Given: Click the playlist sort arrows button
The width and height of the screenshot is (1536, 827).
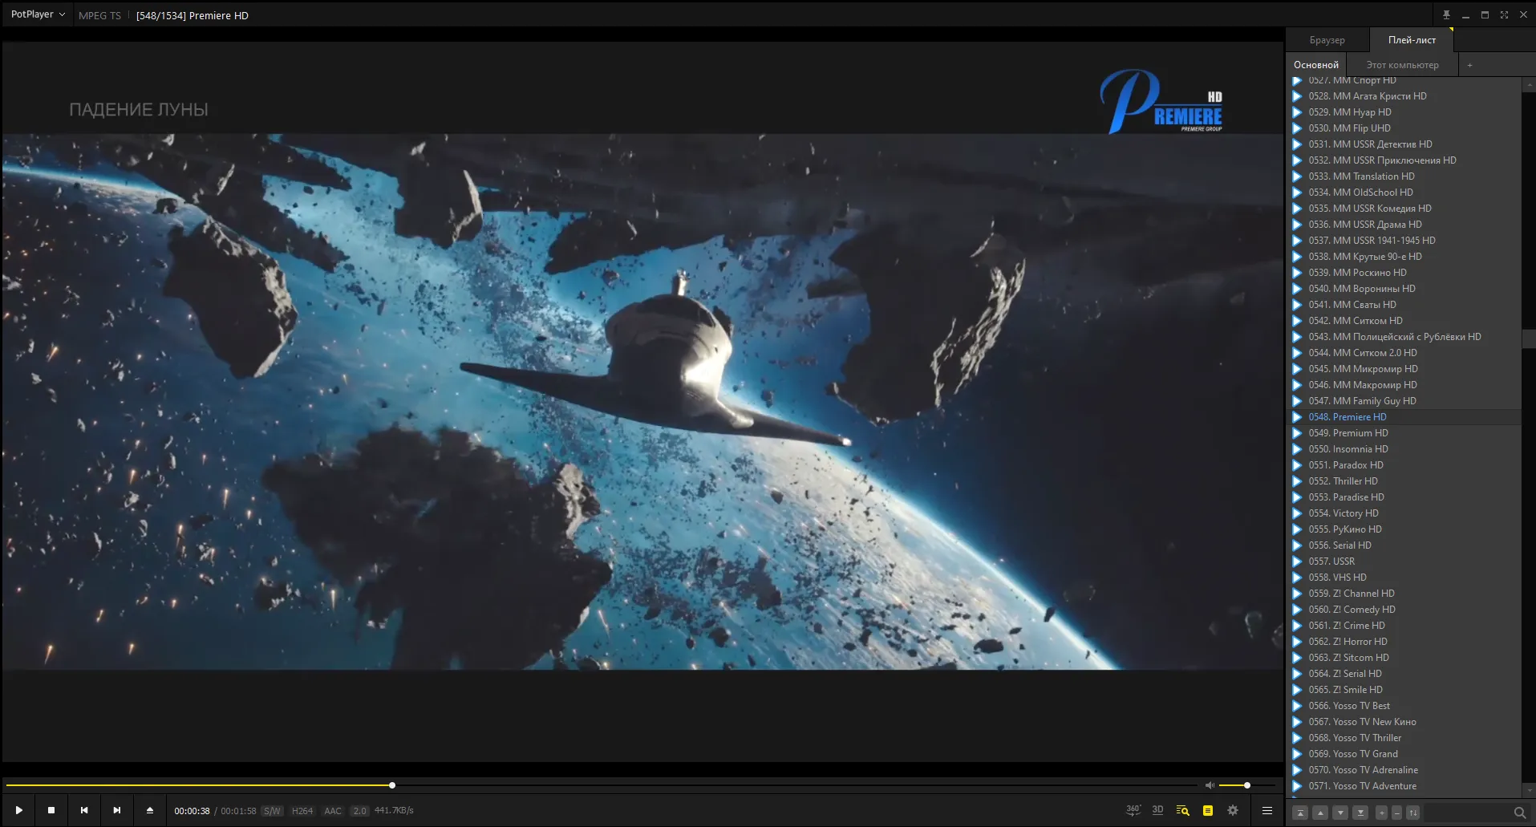Looking at the screenshot, I should pos(1413,813).
